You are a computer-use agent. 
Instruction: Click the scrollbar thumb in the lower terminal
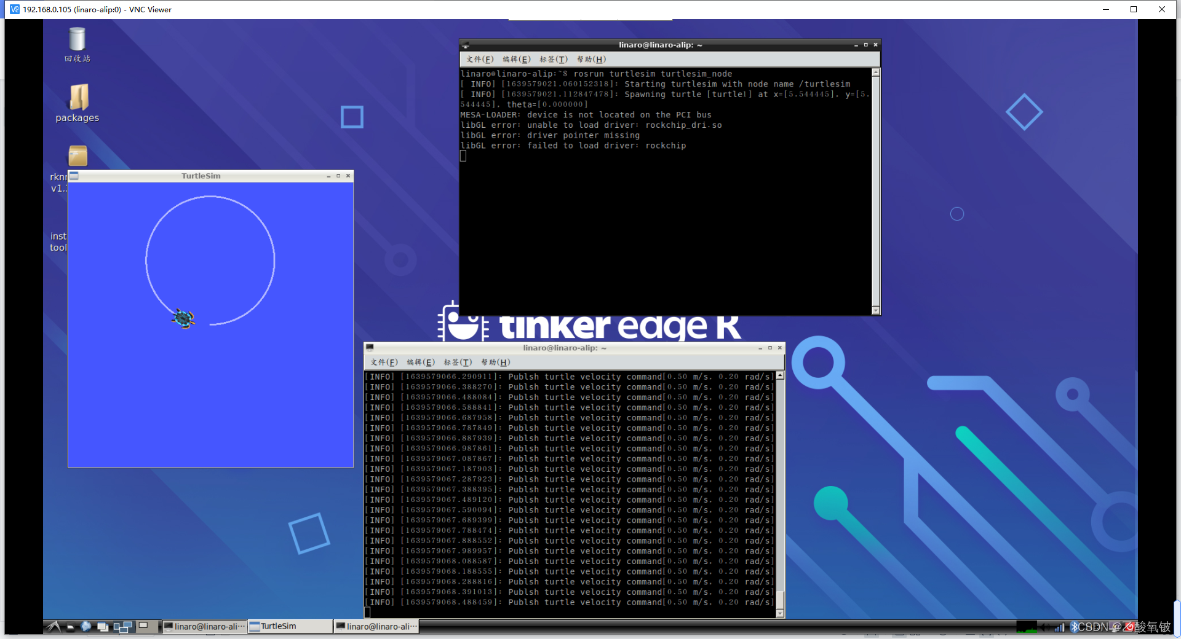coord(780,600)
